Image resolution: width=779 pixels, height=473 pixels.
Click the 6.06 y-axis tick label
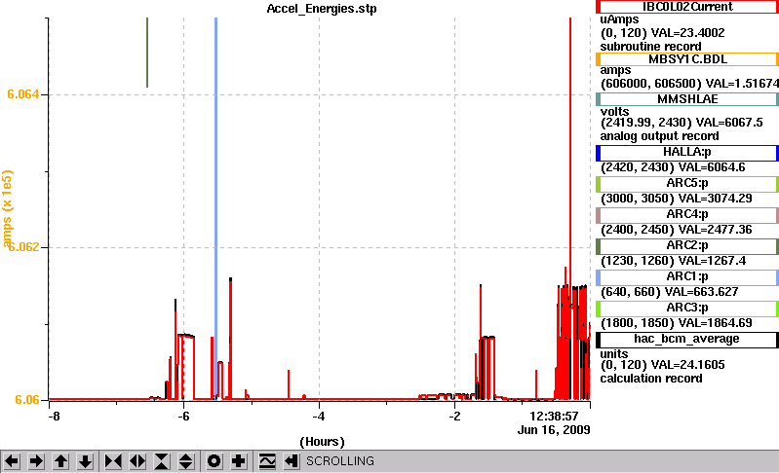click(x=27, y=400)
